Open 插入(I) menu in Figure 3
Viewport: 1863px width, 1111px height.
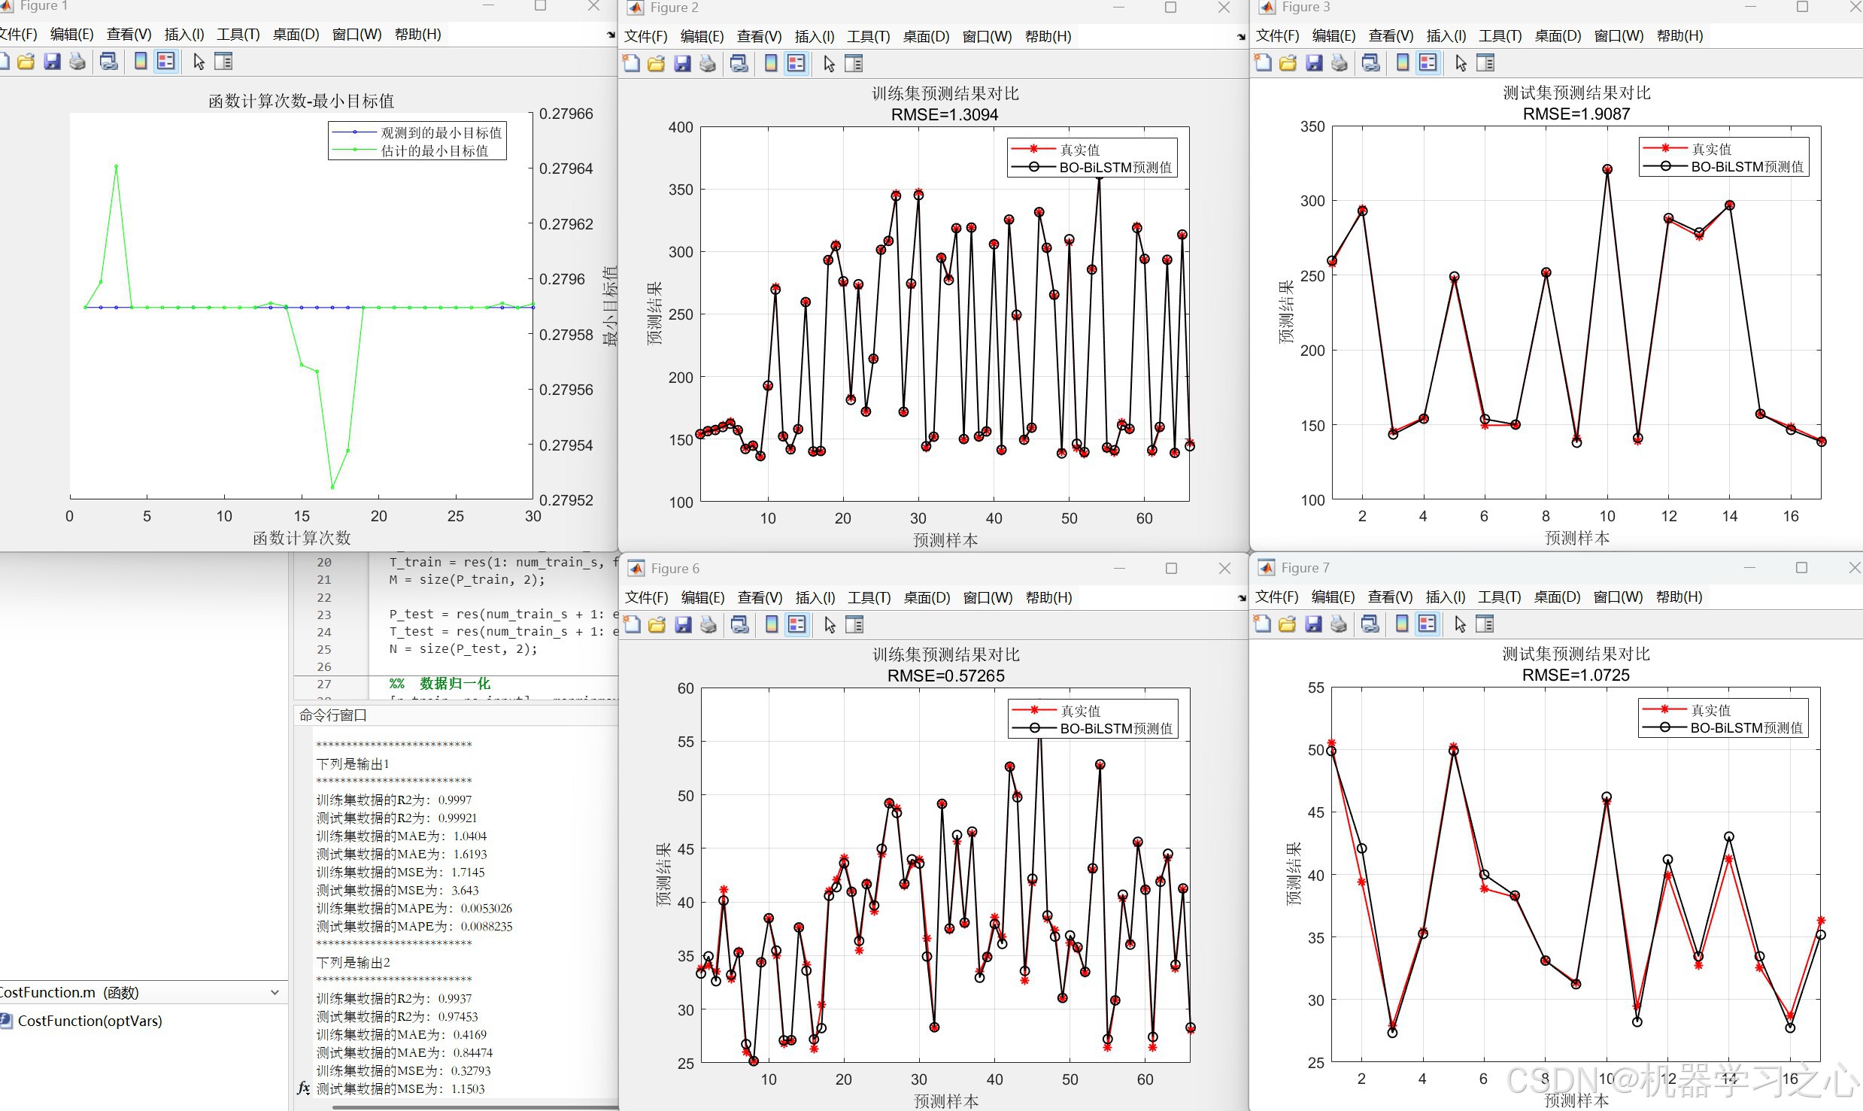[1446, 36]
